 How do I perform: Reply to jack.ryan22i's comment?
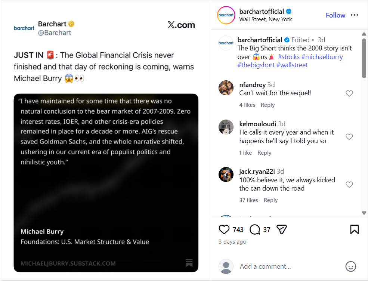(270, 200)
